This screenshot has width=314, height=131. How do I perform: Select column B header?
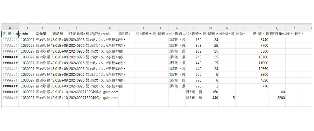tap(27, 28)
